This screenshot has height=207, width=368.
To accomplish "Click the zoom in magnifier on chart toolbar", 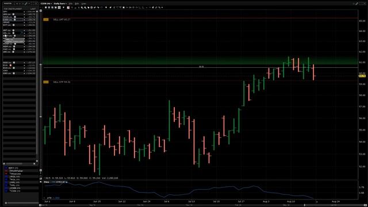I will point(82,7).
